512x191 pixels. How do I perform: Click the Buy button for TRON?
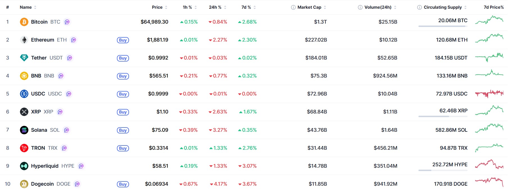[123, 148]
